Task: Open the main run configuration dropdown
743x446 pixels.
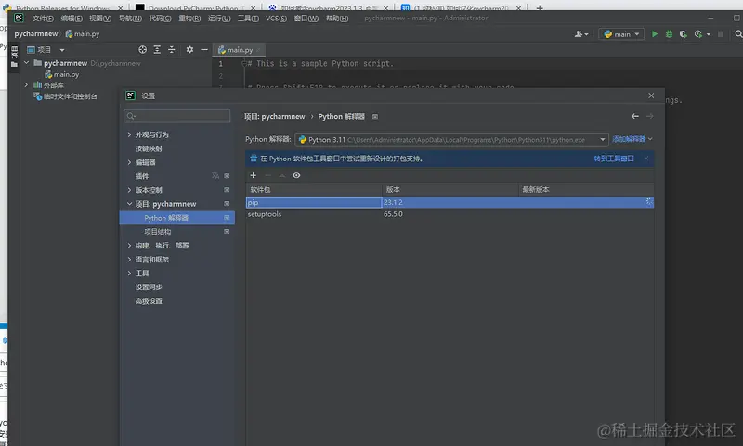Action: pyautogui.click(x=621, y=34)
